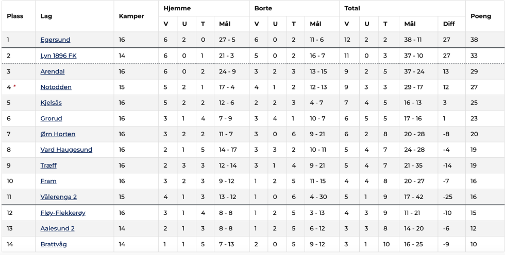This screenshot has width=505, height=255.
Task: Open the Ørn Horten team link
Action: tap(58, 134)
